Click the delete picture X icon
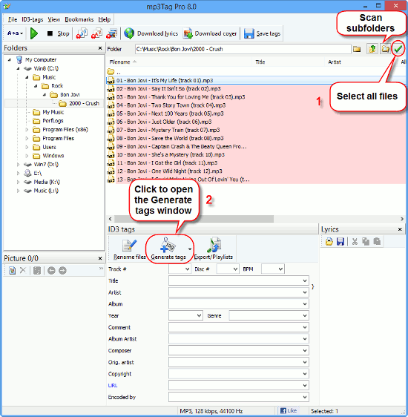408x417 pixels. (x=23, y=271)
